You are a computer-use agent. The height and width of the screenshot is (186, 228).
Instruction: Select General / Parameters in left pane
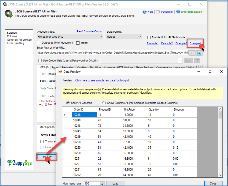tap(19, 40)
